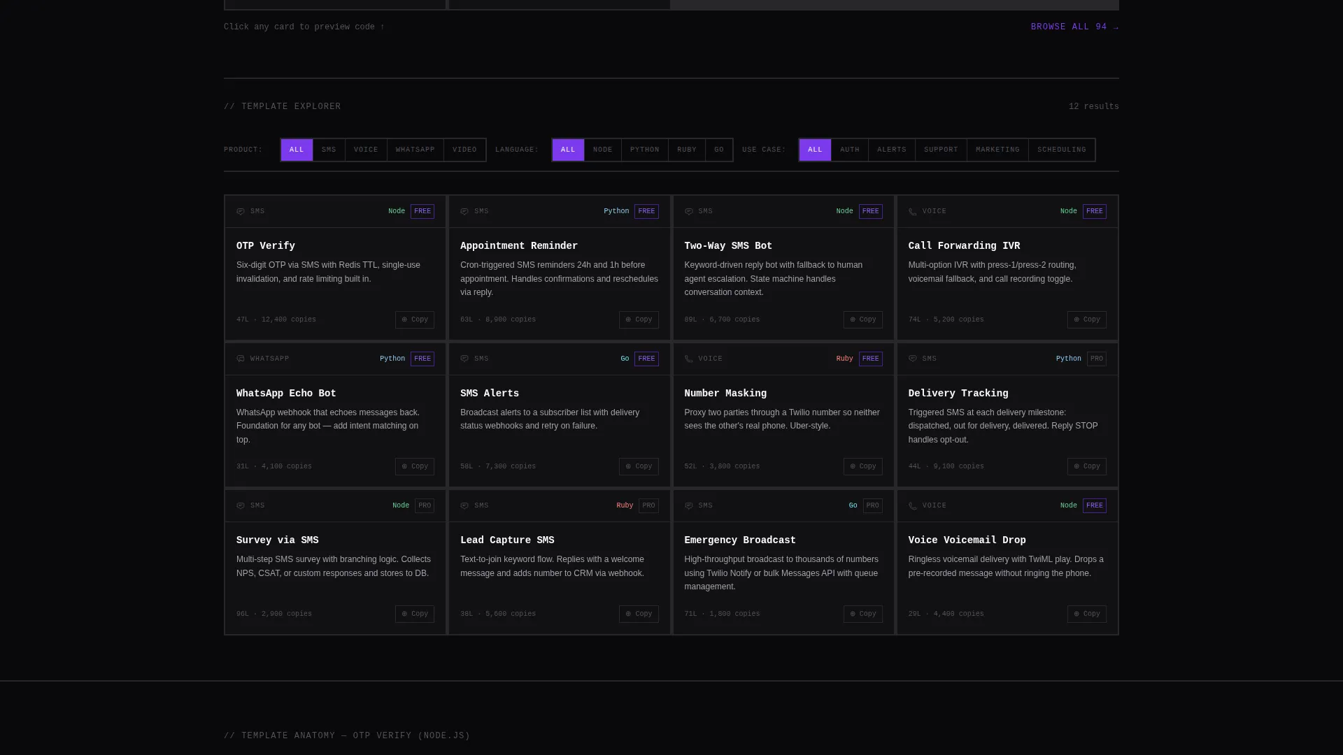
Task: Filter use case by MARKETING
Action: 997,150
